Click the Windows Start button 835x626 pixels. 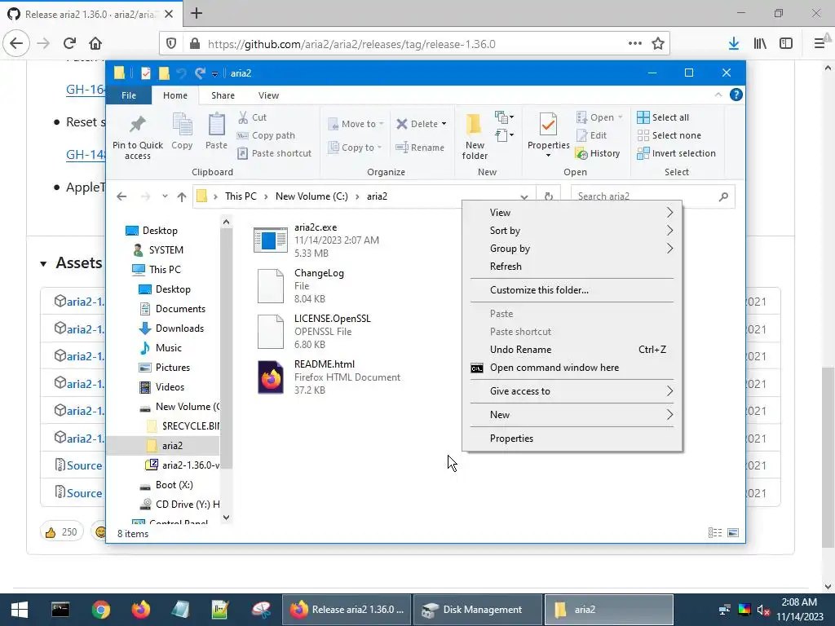tap(20, 610)
